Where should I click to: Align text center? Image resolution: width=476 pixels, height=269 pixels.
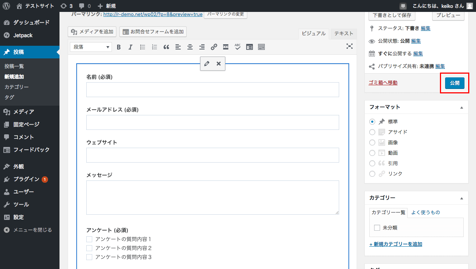point(190,47)
